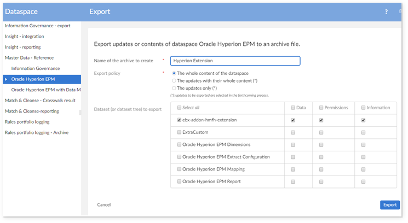Click the archive name input field
Viewport: 408px width, 223px height.
pos(235,61)
